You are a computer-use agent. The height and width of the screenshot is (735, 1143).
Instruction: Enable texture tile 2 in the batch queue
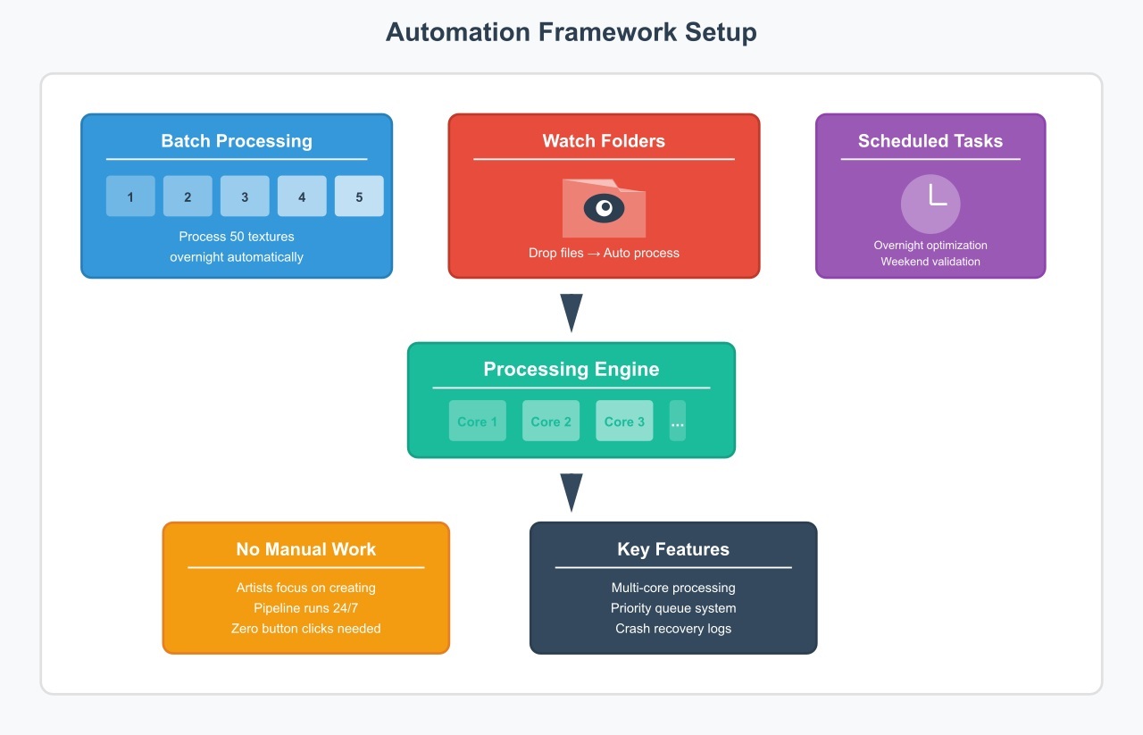pos(188,196)
